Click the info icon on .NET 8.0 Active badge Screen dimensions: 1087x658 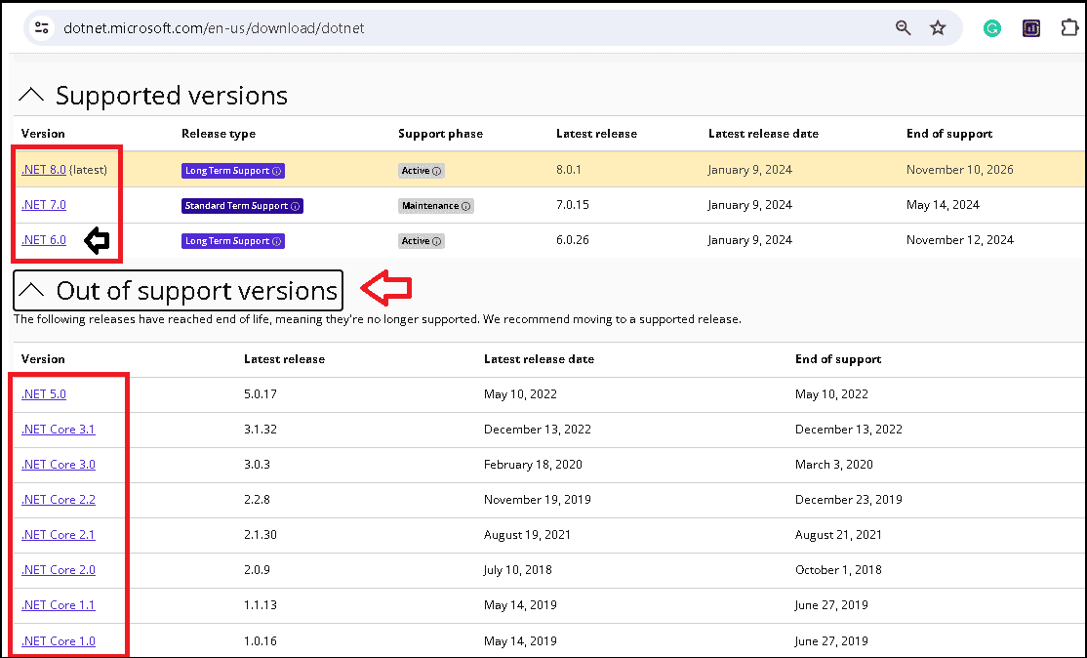(x=437, y=171)
